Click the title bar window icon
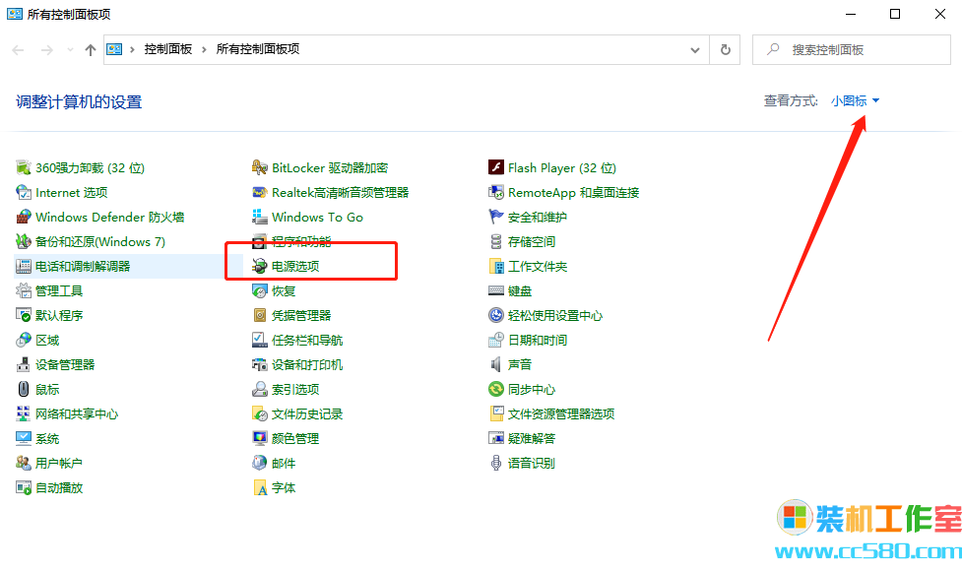 15,14
